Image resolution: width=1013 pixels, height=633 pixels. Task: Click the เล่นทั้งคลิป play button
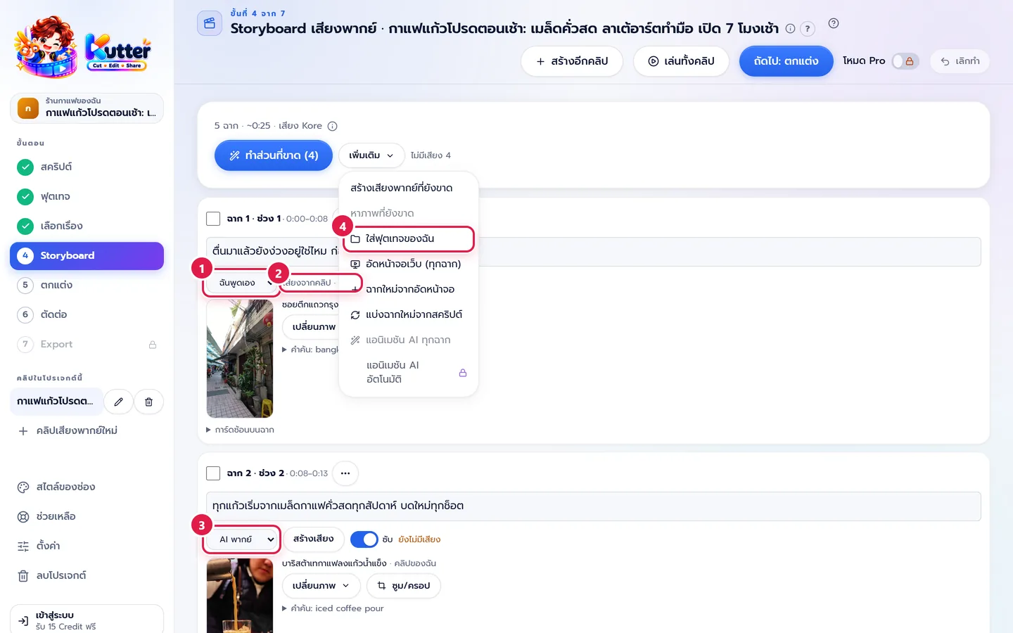681,61
